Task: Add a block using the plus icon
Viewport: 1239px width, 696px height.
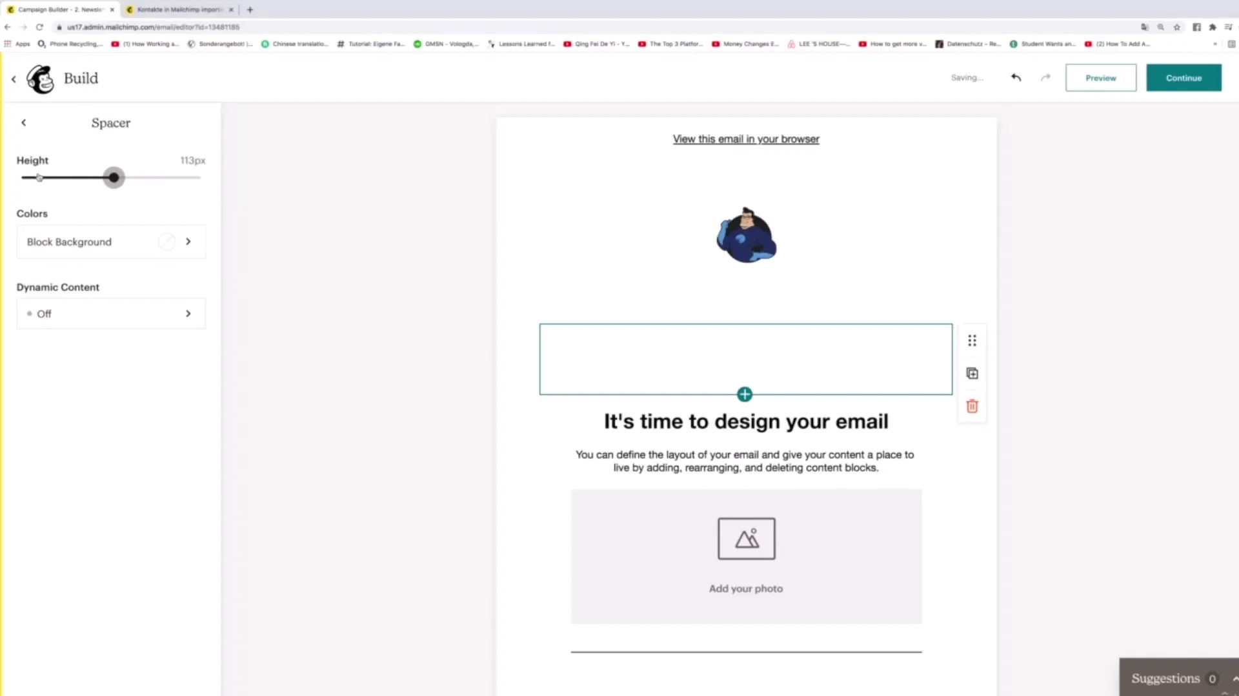Action: (745, 394)
